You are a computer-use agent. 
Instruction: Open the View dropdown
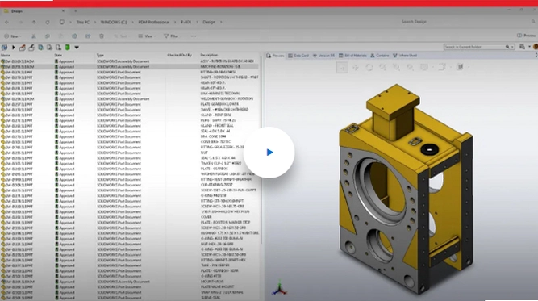pyautogui.click(x=147, y=36)
